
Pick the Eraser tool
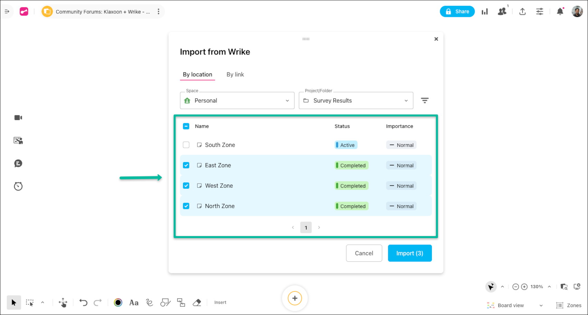tap(197, 302)
